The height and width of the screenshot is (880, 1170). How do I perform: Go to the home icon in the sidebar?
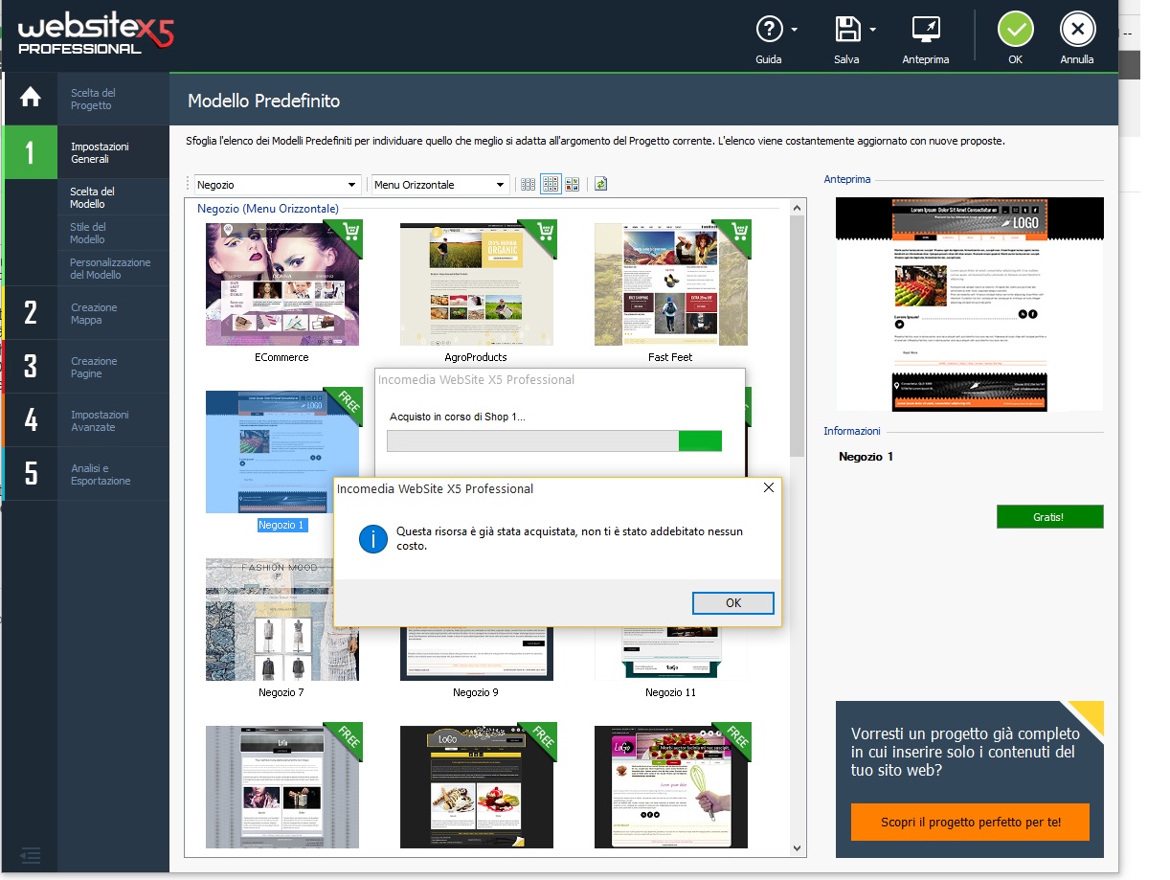31,98
